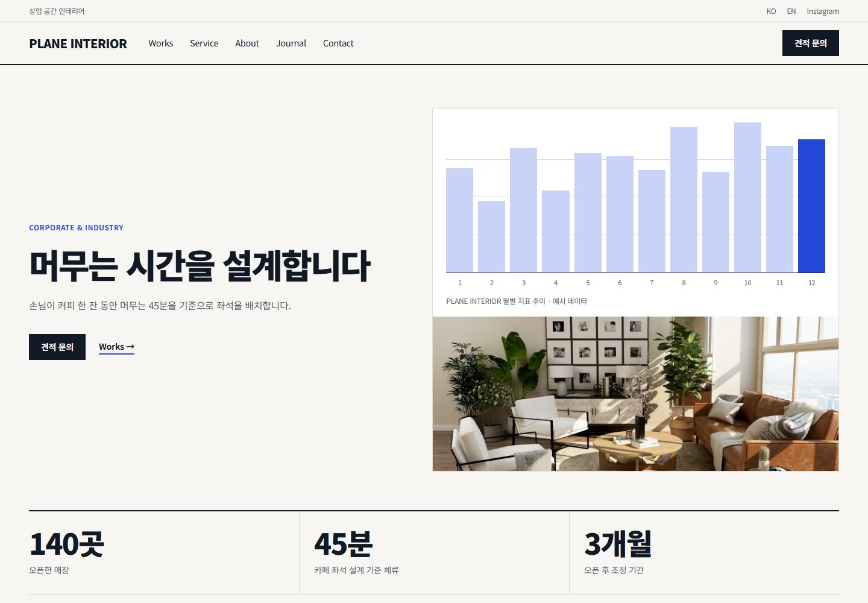Open the Works navigation menu item

(x=160, y=43)
